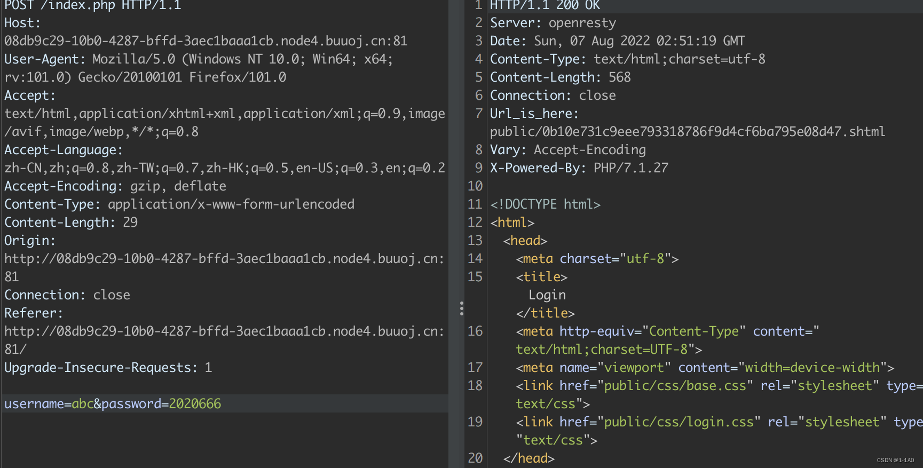The width and height of the screenshot is (923, 468).
Task: Click the <!DOCTYPE html> line in the response
Action: (x=545, y=204)
